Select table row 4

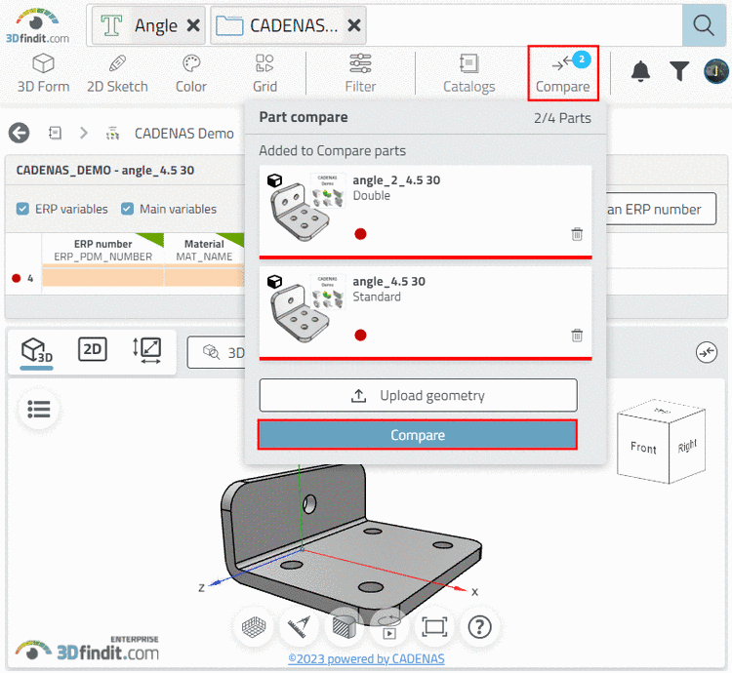(125, 278)
